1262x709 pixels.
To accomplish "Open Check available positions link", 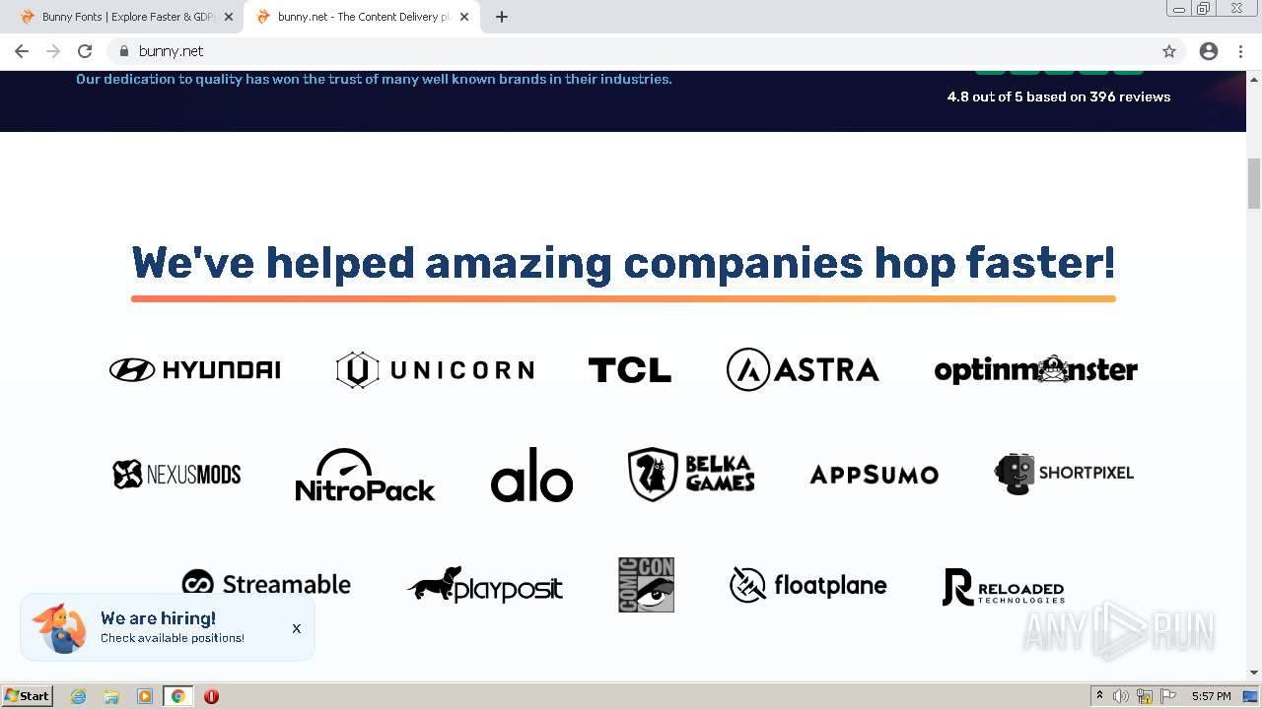I will [173, 638].
